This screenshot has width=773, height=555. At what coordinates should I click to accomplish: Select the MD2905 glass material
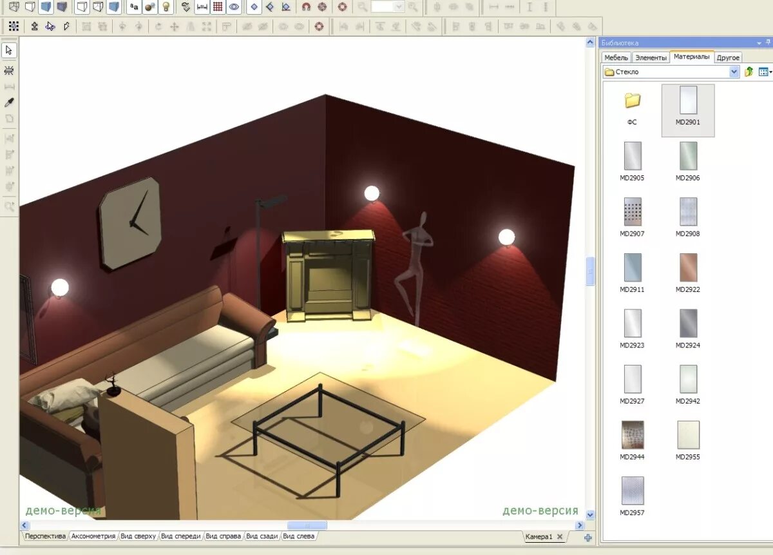tap(632, 161)
